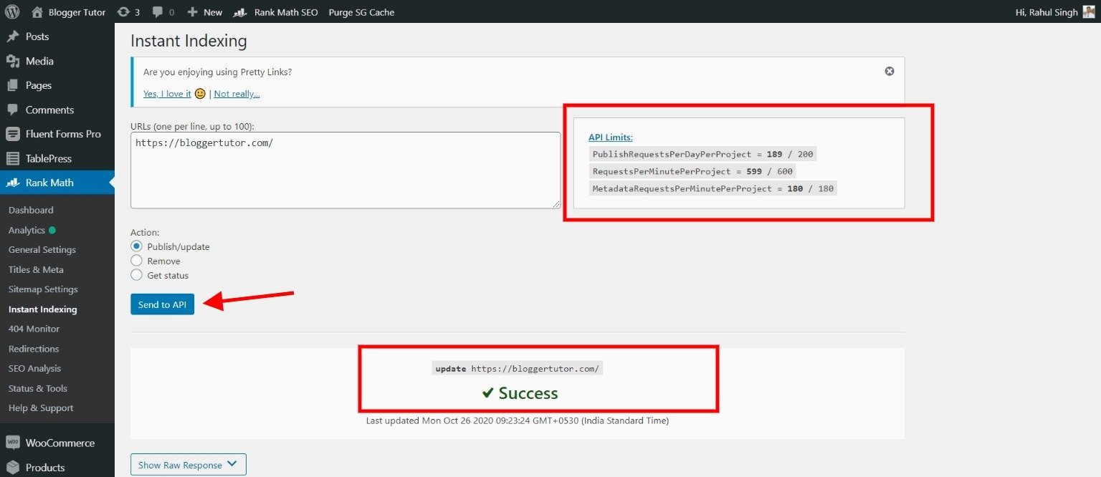Click the Send to API button
1101x477 pixels.
point(162,304)
